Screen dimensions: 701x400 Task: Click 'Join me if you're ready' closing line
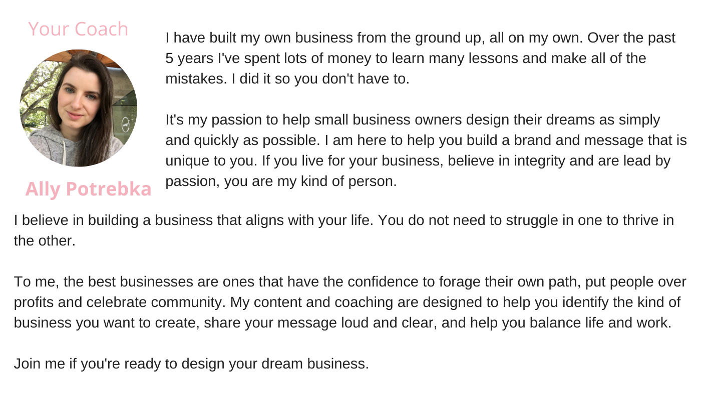point(191,364)
